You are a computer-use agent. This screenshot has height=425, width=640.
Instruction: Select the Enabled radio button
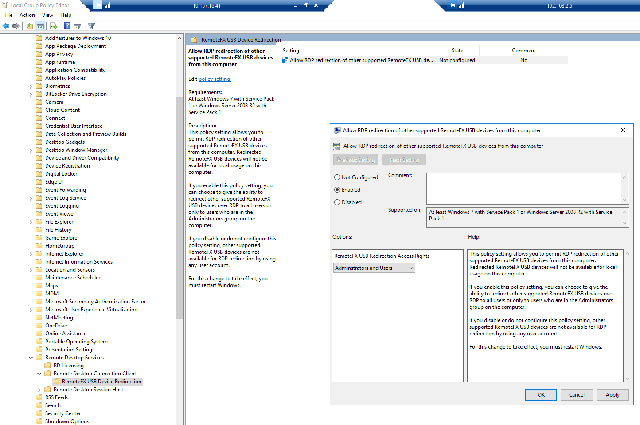tap(337, 190)
